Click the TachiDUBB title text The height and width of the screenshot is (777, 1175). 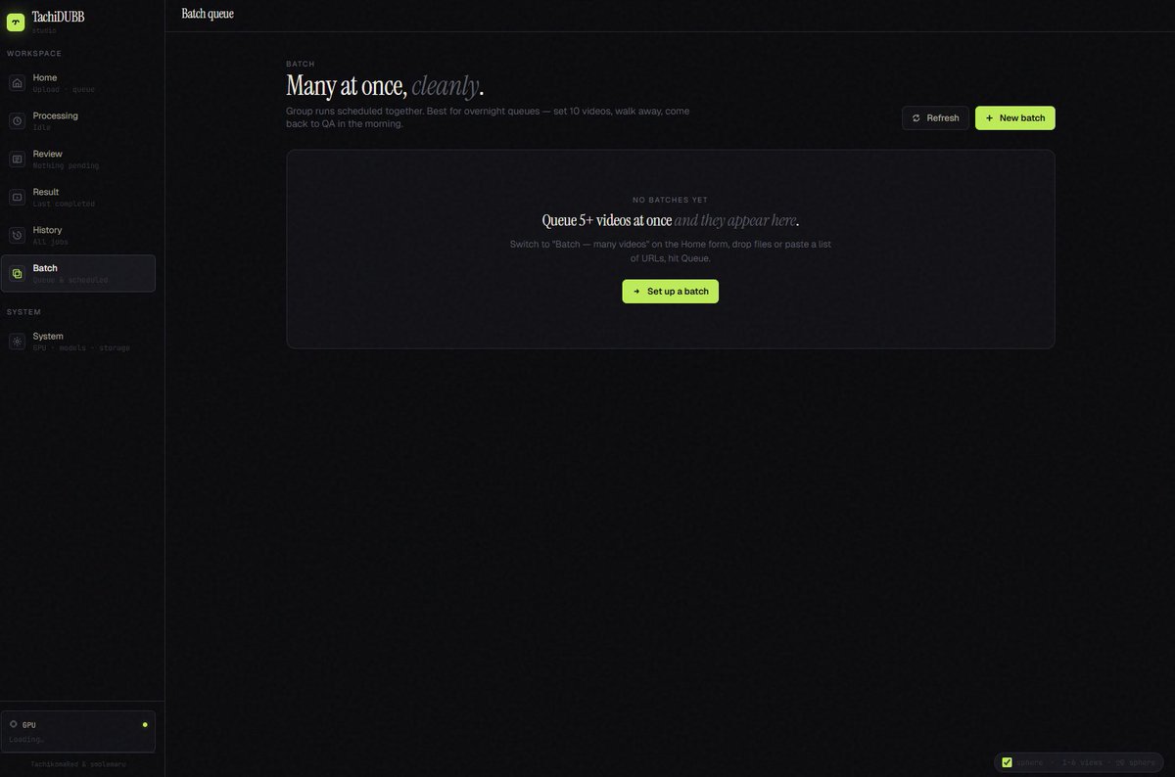59,17
